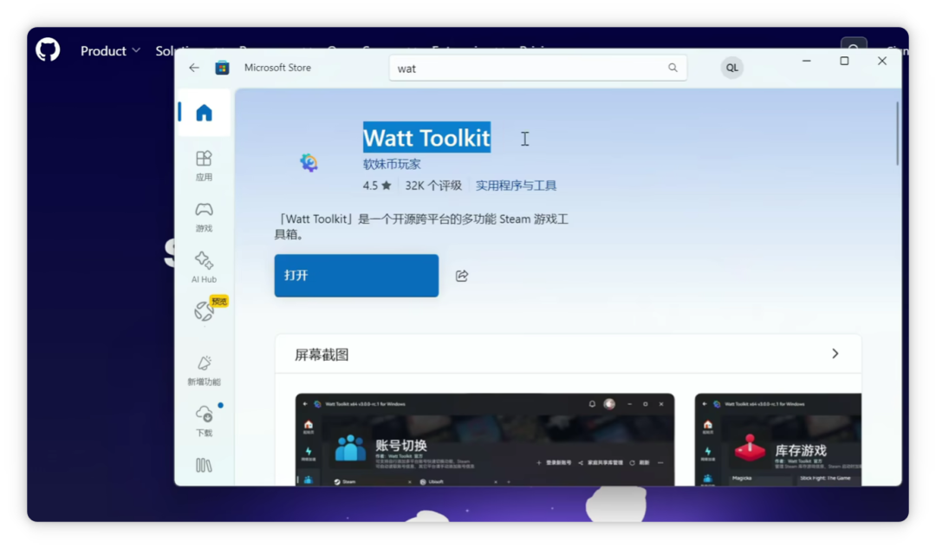The image size is (936, 549).
Task: Expand 屏幕截图 section with chevron
Action: click(x=835, y=354)
